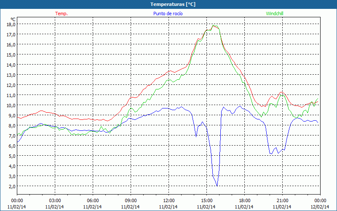Image resolution: width=337 pixels, height=211 pixels.
Task: Click the 8,0 y-axis value
Action: coord(12,125)
